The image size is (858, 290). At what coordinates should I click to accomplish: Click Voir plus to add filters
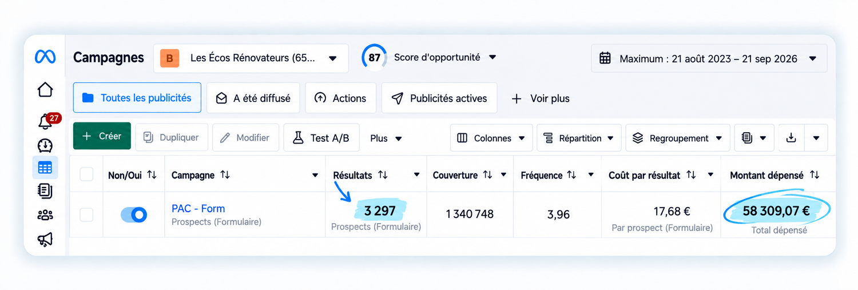pyautogui.click(x=541, y=98)
